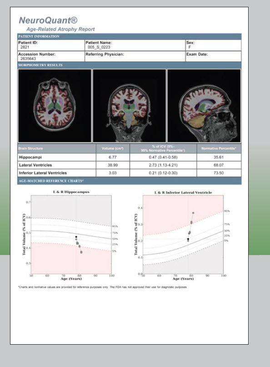Click the sagittal brain MRI image
The image size is (270, 367).
204,106
